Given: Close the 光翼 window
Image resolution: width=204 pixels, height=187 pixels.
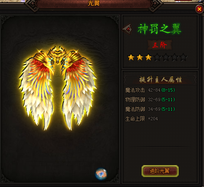Looking at the screenshot, I should [199, 9].
